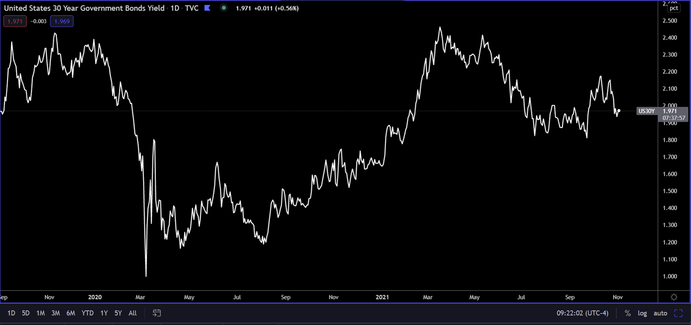Click the US30Y symbol label on price axis
This screenshot has height=325, width=691.
tap(648, 111)
